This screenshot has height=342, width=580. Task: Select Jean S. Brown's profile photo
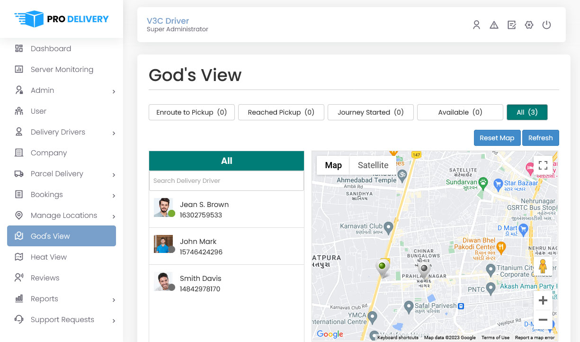[163, 207]
